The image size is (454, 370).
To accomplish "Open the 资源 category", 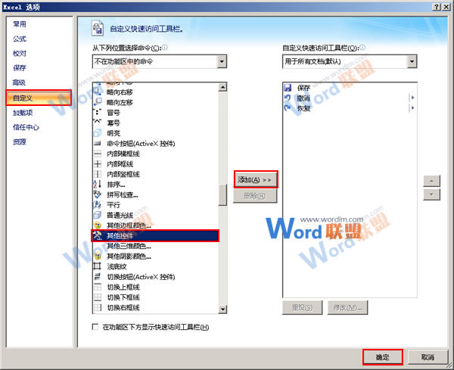I will pyautogui.click(x=20, y=141).
